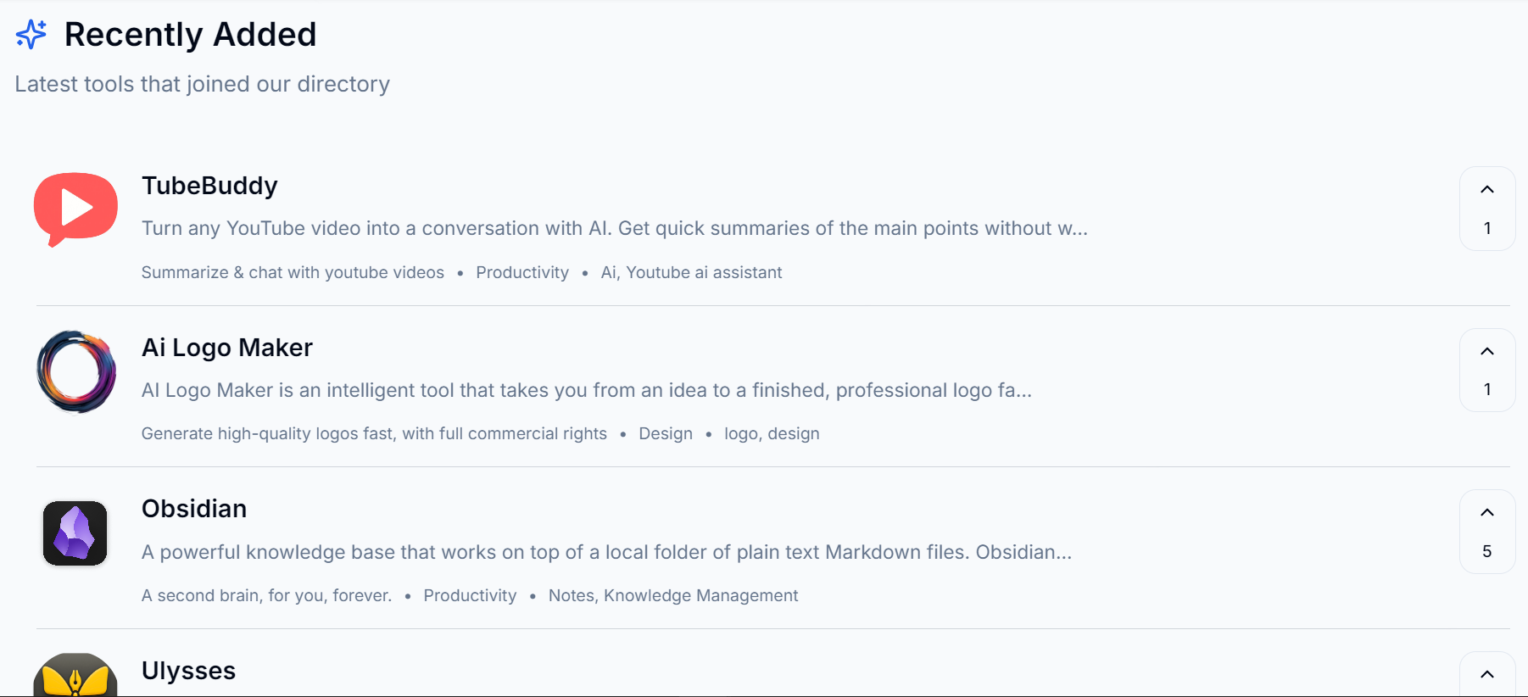Click the sparkle icon next to Recently Added
1528x697 pixels.
tap(31, 33)
